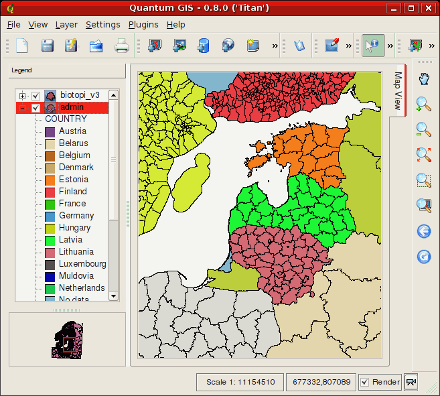Open the Settings menu
This screenshot has height=396, width=440.
coord(103,25)
